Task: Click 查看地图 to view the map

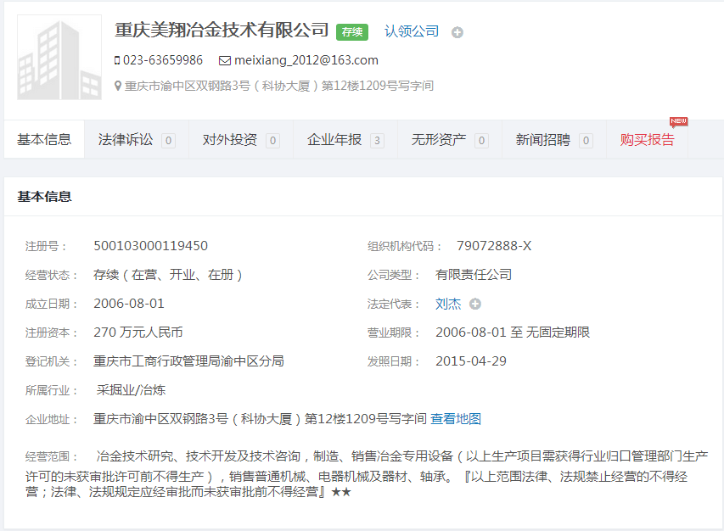Action: tap(456, 419)
